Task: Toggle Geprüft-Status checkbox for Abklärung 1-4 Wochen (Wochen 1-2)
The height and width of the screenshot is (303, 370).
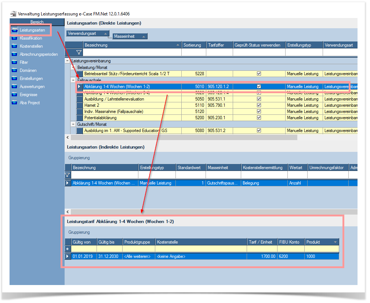Action: (x=259, y=87)
